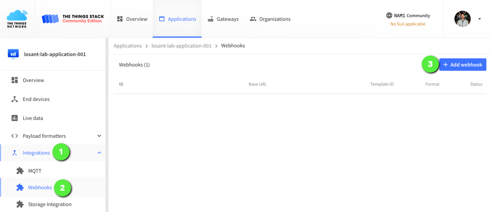Click The Things Network cloud logo
Screen dimensions: 492x212
[x=17, y=19]
